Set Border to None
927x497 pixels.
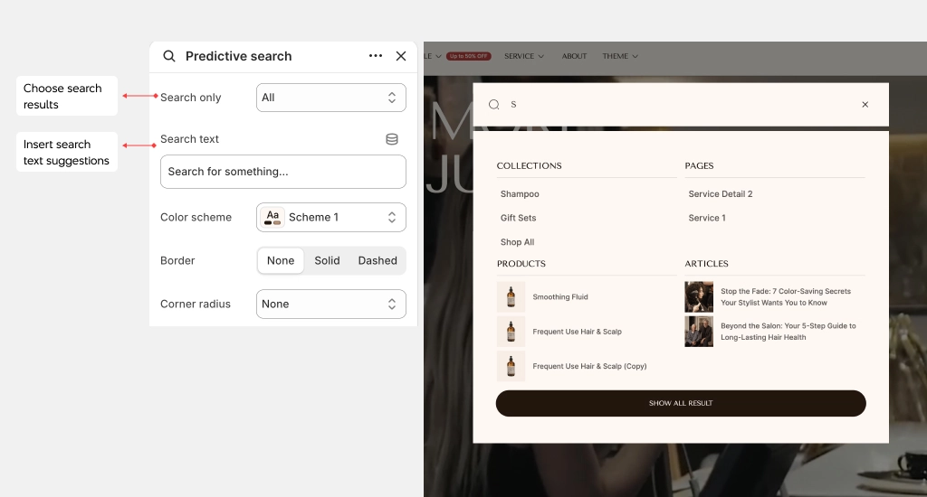click(x=281, y=261)
